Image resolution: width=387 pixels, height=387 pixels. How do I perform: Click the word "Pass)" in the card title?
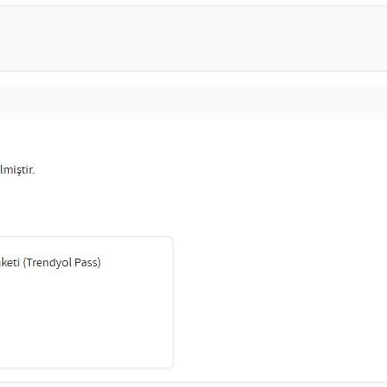point(88,263)
